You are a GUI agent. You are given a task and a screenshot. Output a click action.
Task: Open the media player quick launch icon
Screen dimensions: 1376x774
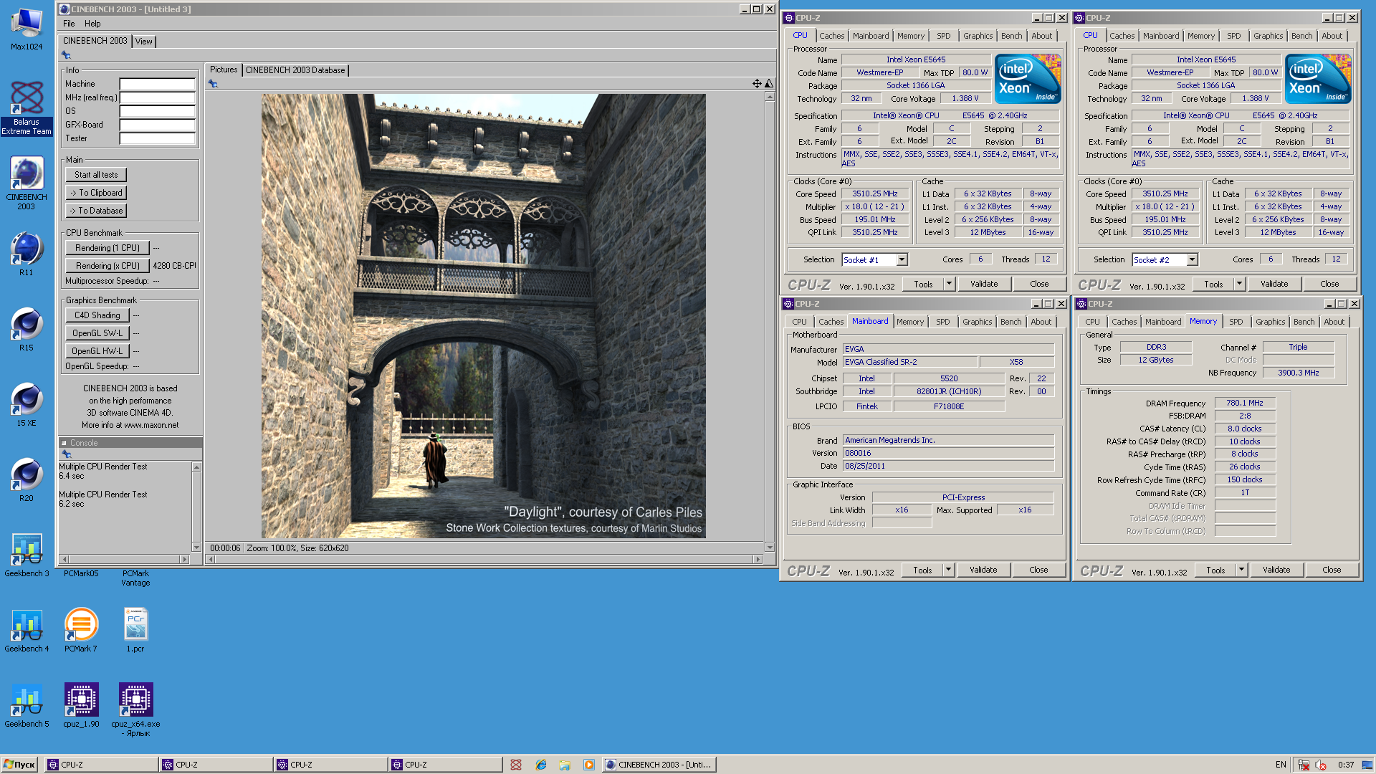pos(588,765)
